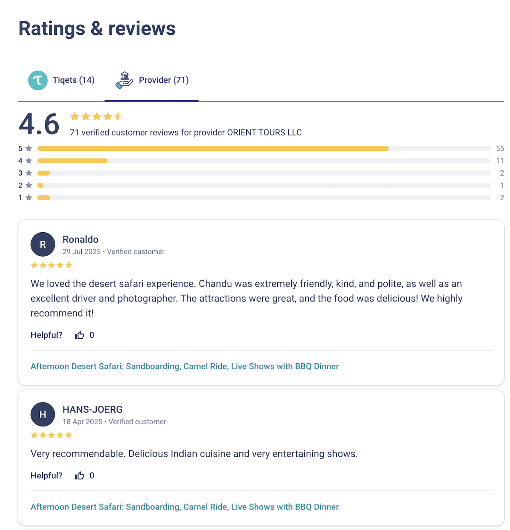Click the 1-star rating bar
Viewport: 510px width, 530px height.
(x=264, y=197)
